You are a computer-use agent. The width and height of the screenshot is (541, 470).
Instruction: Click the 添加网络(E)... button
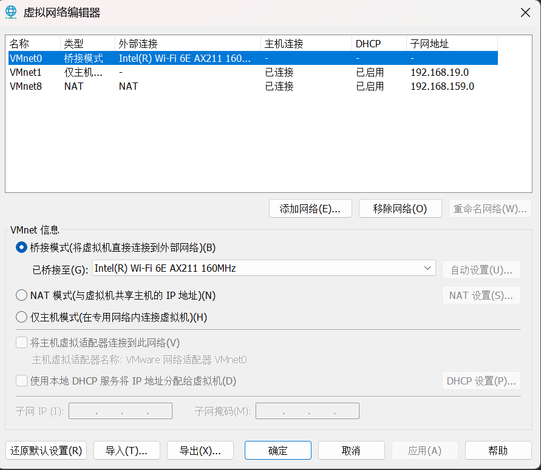click(310, 209)
